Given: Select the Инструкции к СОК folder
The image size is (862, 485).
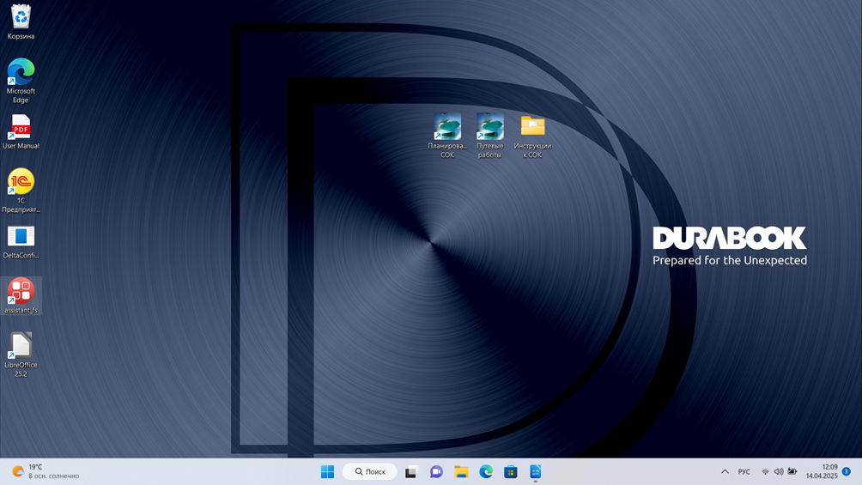Looking at the screenshot, I should tap(532, 136).
